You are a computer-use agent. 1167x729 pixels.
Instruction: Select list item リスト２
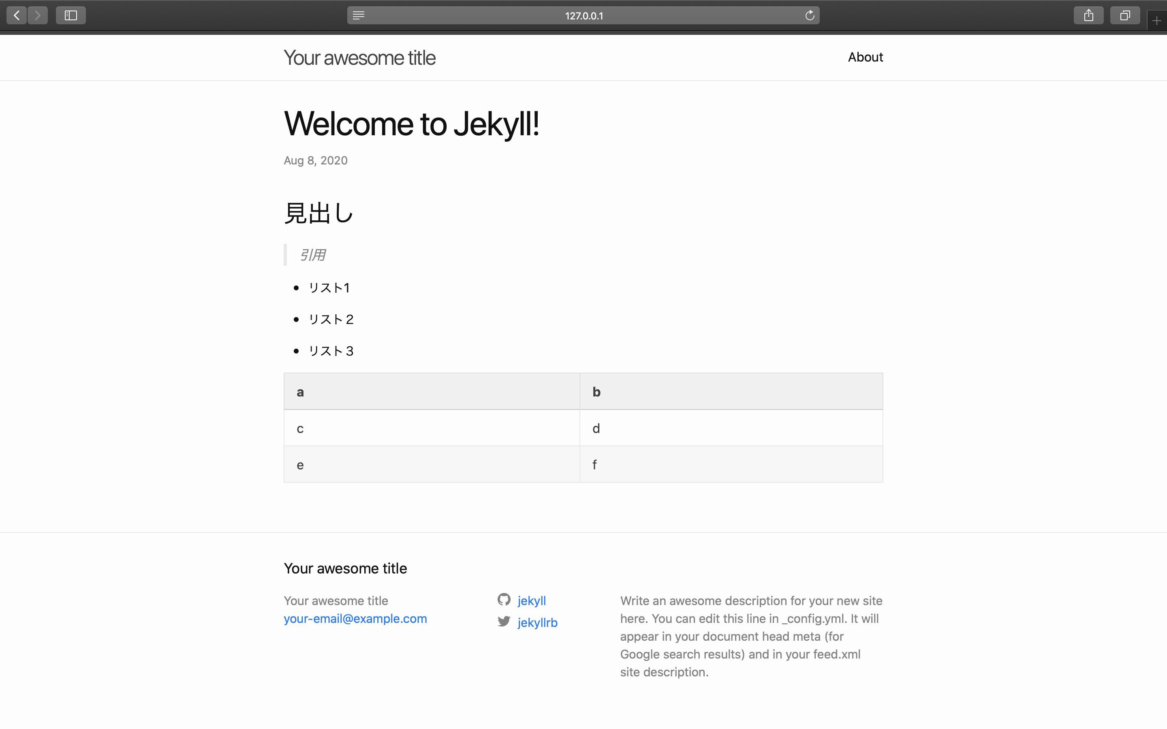pyautogui.click(x=331, y=319)
